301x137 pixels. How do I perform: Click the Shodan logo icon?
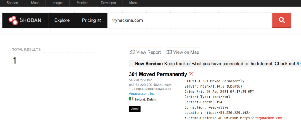[x=13, y=20]
